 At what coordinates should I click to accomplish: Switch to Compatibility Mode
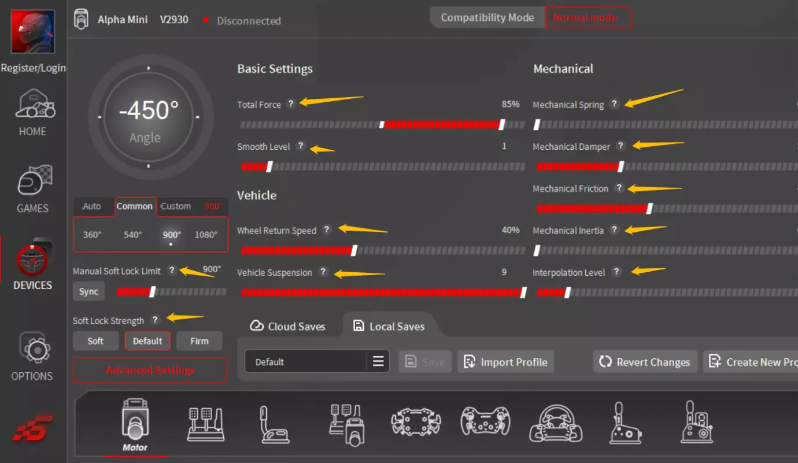tap(486, 17)
